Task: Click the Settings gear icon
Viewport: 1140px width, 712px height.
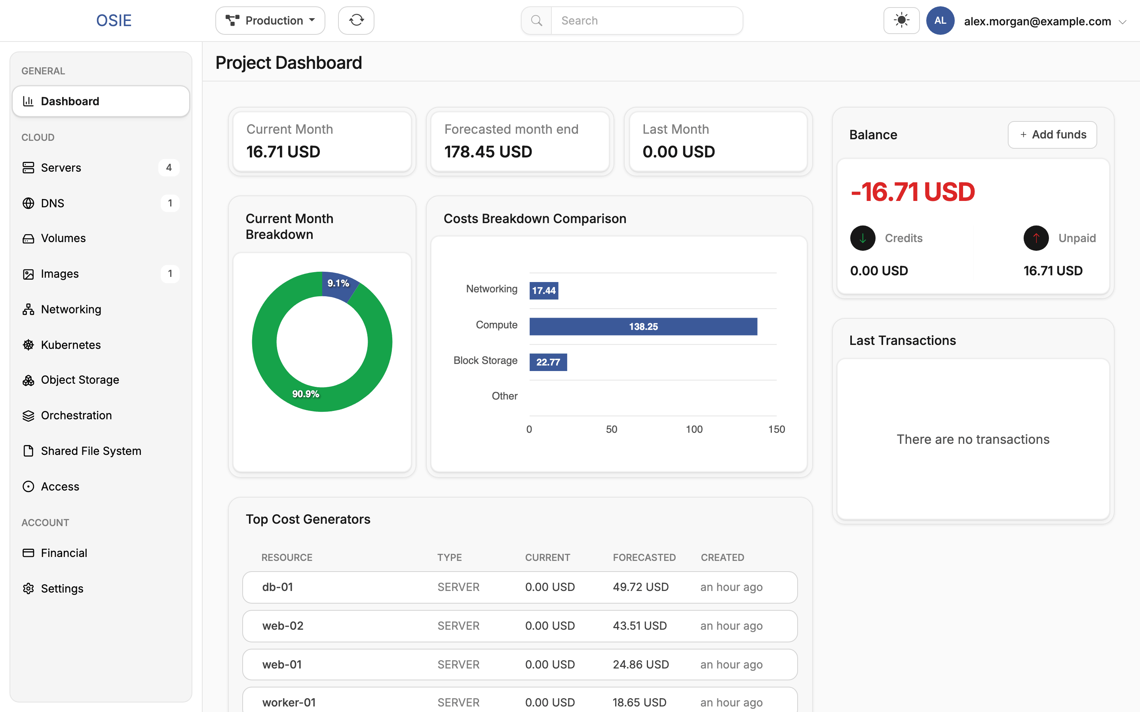Action: click(x=28, y=589)
